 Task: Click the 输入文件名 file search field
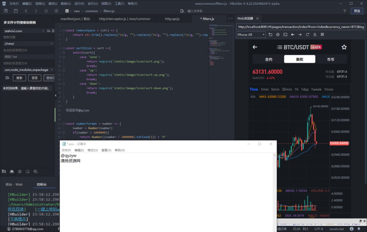pos(195,11)
